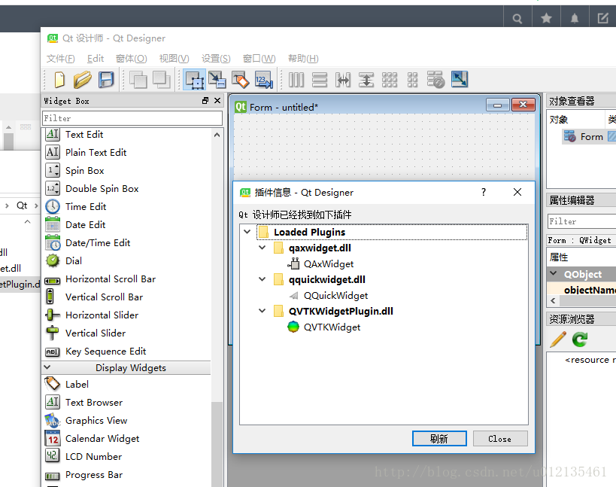This screenshot has height=487, width=616.
Task: Select the Text Edit widget
Action: pyautogui.click(x=84, y=135)
